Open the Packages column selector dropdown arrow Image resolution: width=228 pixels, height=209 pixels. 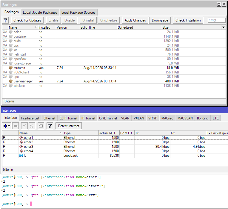(x=224, y=27)
